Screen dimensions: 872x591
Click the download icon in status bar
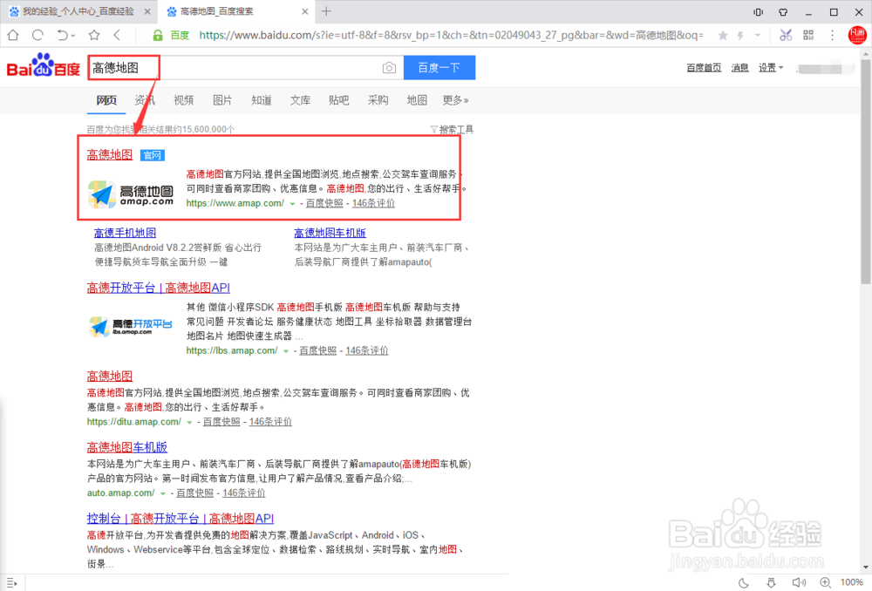point(772,582)
